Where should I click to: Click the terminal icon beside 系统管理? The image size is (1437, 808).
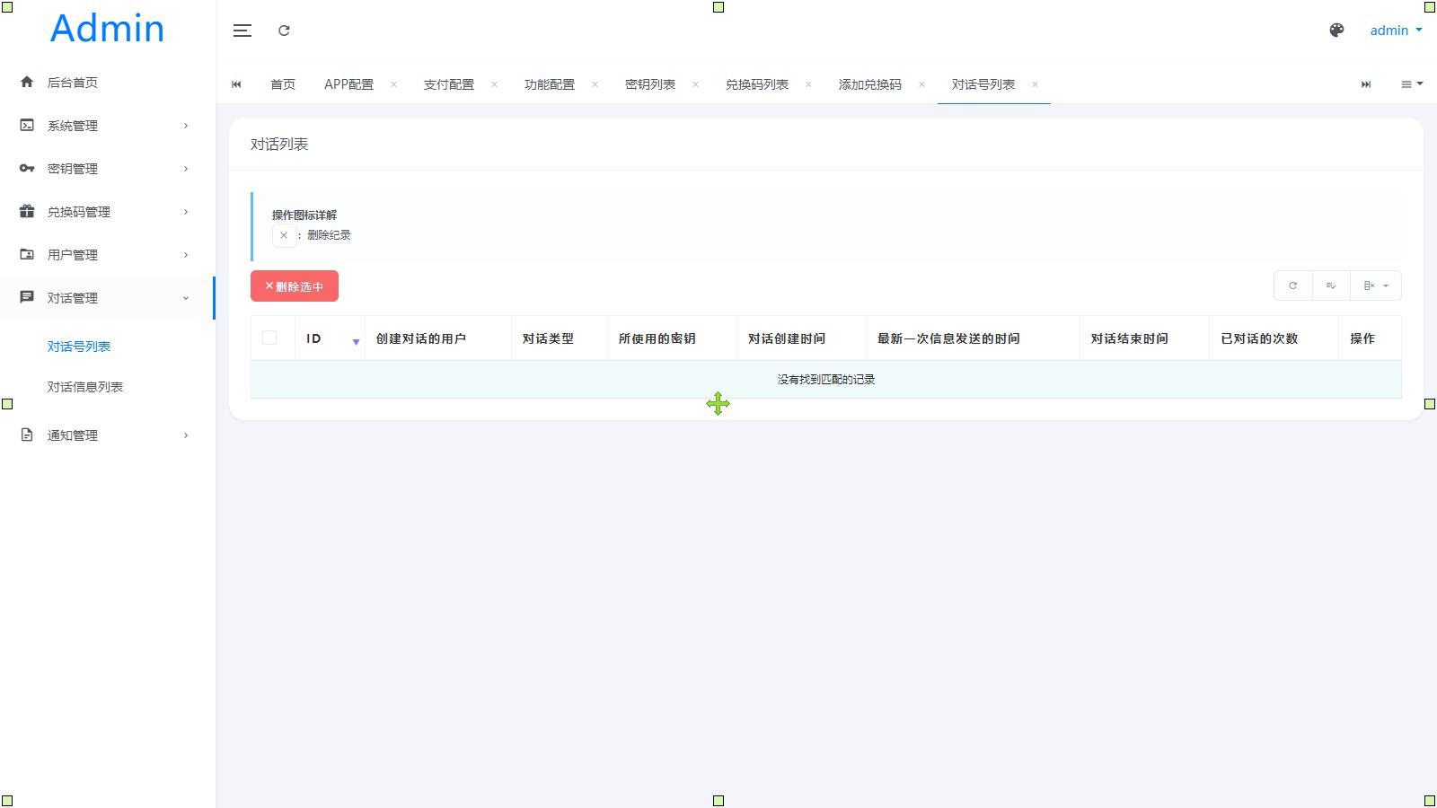[27, 125]
